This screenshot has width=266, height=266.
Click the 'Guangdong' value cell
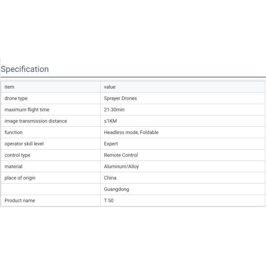[x=116, y=189]
